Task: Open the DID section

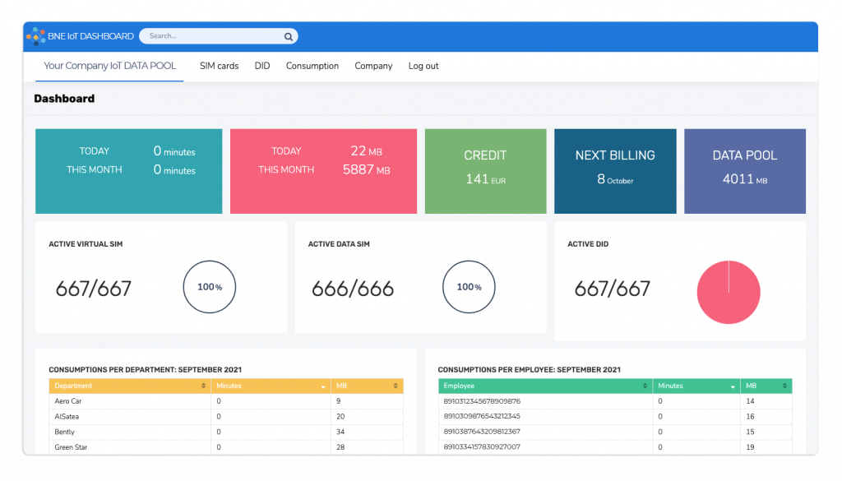Action: pyautogui.click(x=262, y=66)
